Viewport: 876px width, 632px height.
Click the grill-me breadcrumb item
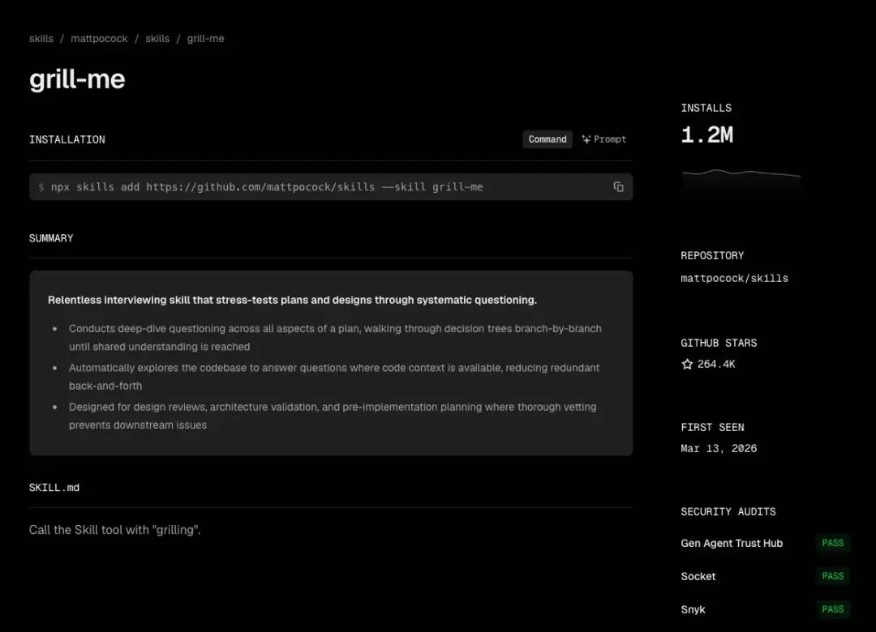(x=205, y=39)
